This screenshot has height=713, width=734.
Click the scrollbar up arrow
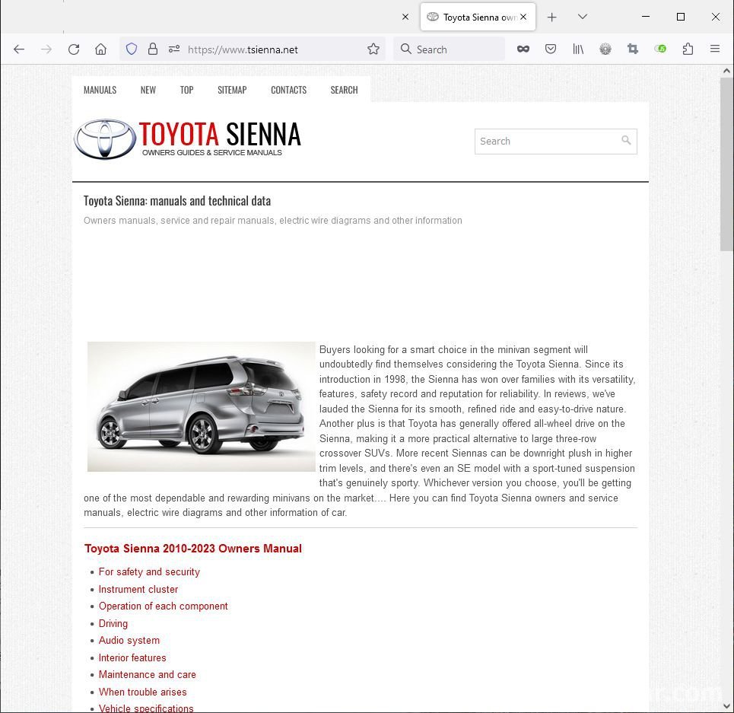click(x=726, y=72)
